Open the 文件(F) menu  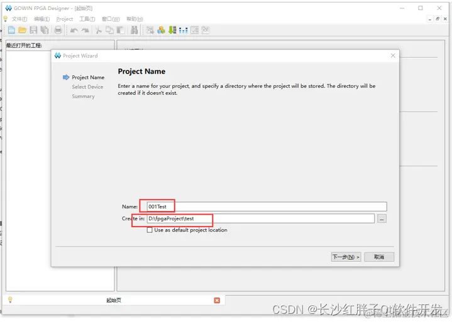pos(19,19)
